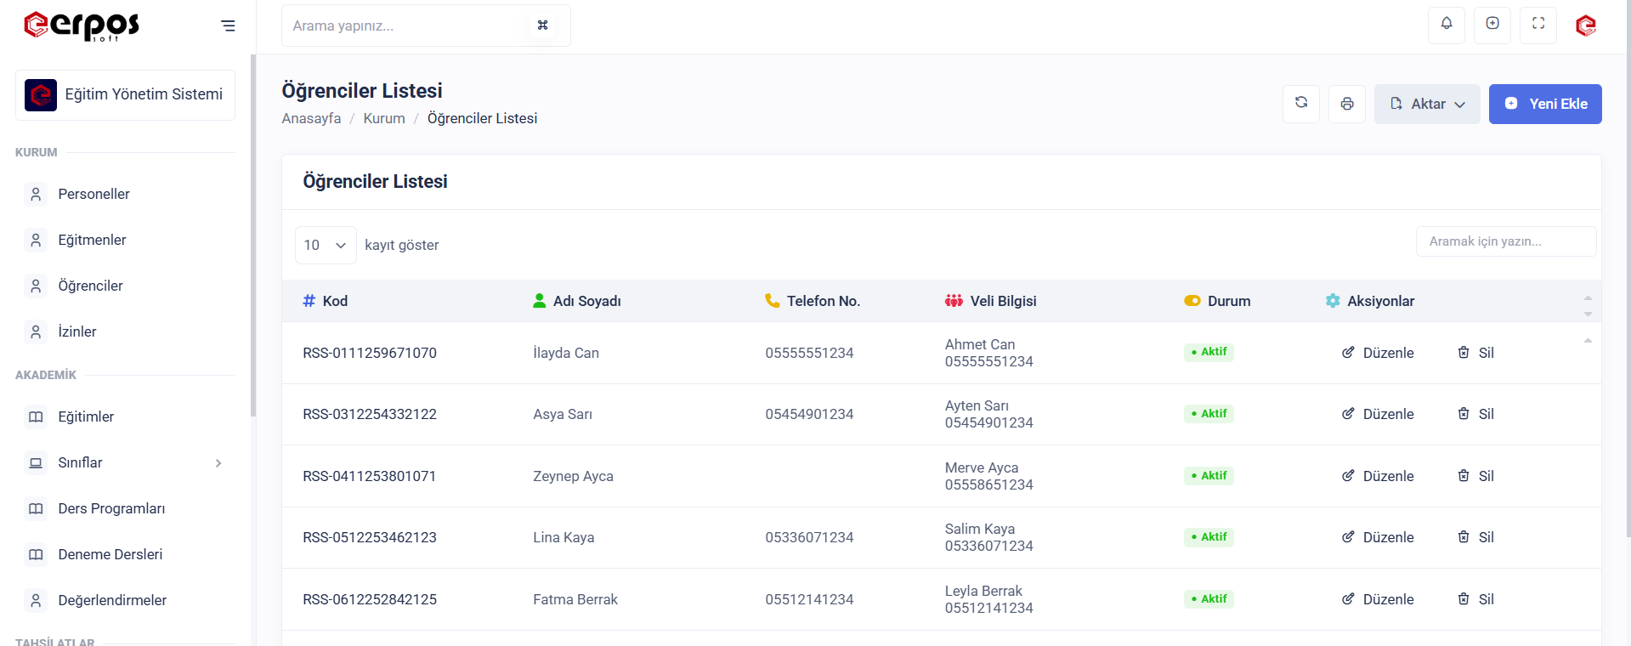Image resolution: width=1631 pixels, height=646 pixels.
Task: Delete Asya Sarı's record with Sil
Action: point(1475,414)
